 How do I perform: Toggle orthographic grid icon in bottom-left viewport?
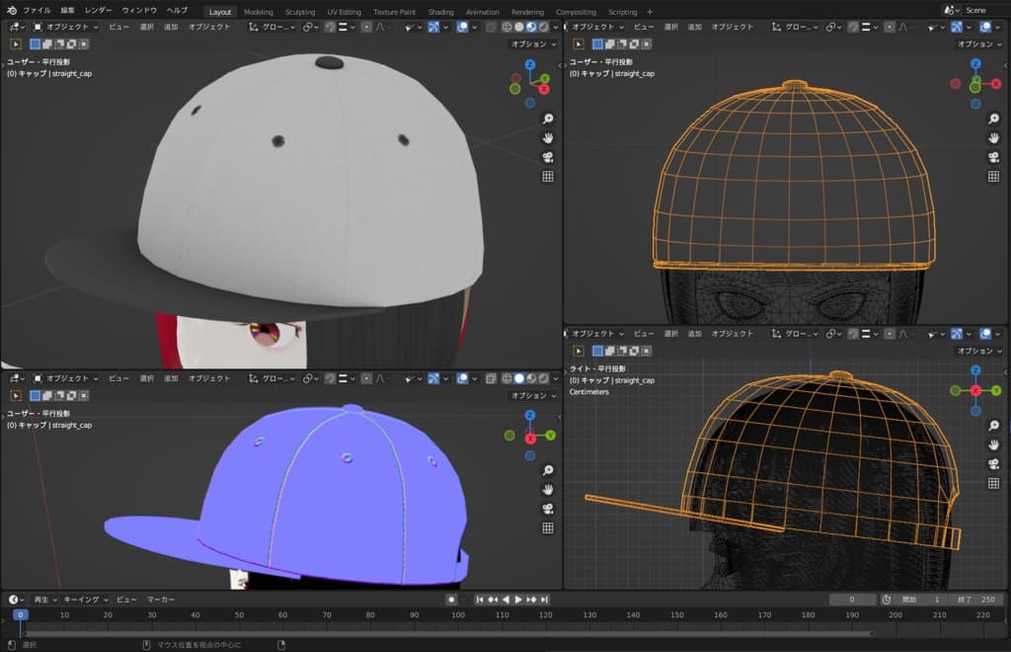point(549,528)
